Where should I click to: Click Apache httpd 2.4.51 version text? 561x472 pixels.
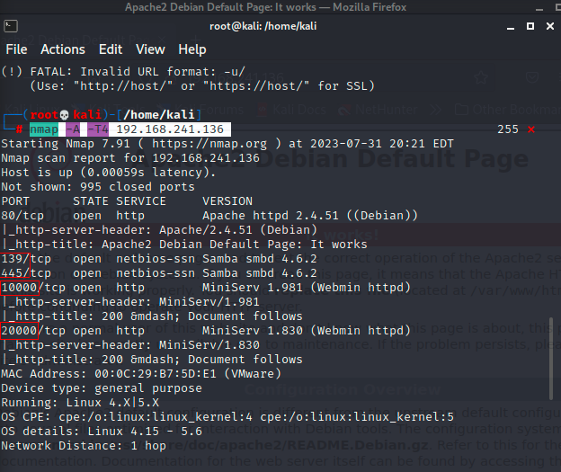click(310, 216)
